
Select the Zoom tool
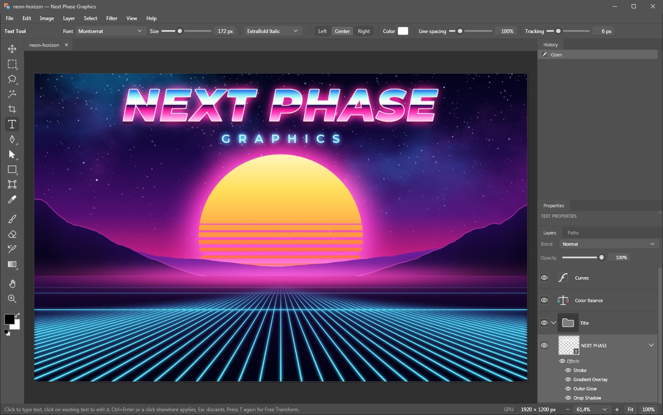(x=12, y=299)
